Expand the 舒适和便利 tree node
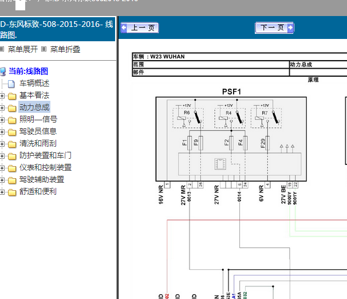The height and width of the screenshot is (299, 347). (x=3, y=192)
